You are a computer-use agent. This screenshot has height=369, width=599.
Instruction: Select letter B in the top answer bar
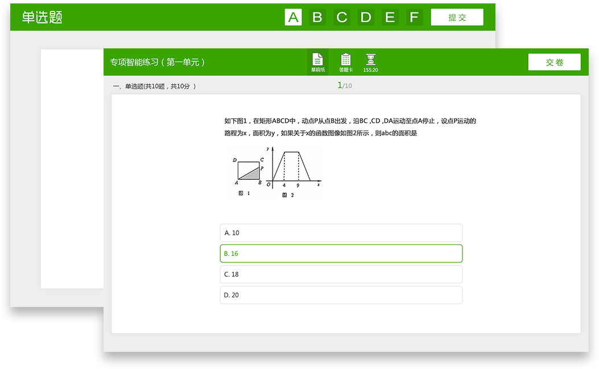pyautogui.click(x=317, y=17)
